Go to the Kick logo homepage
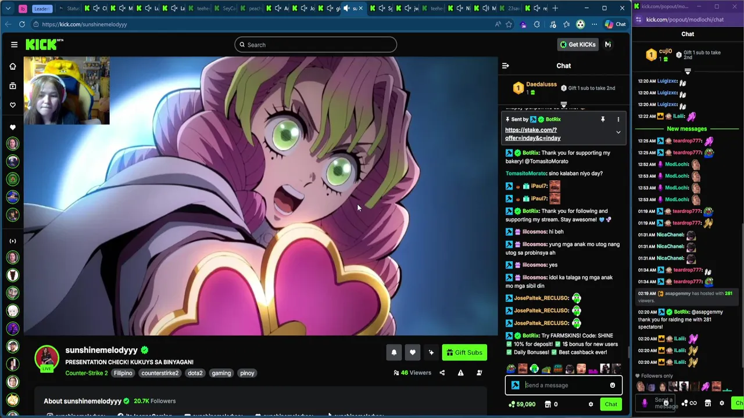This screenshot has height=418, width=744. click(44, 45)
